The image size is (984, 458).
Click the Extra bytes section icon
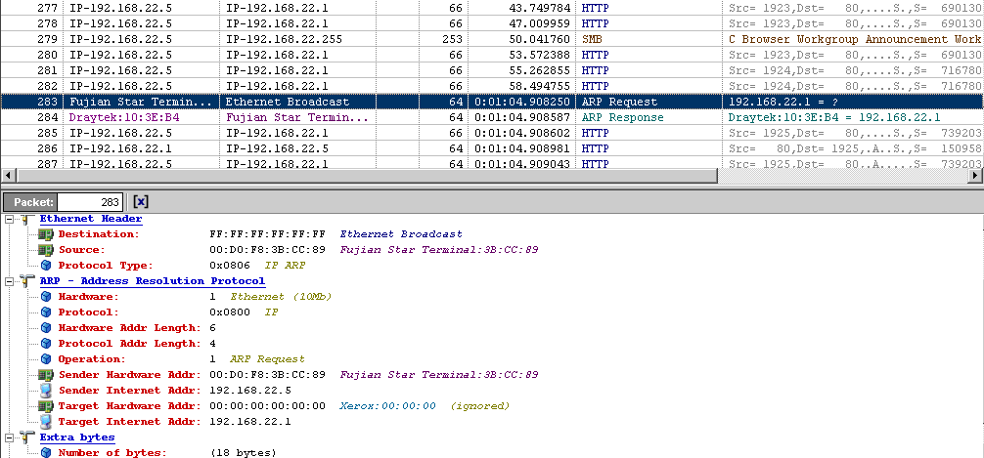tap(27, 437)
